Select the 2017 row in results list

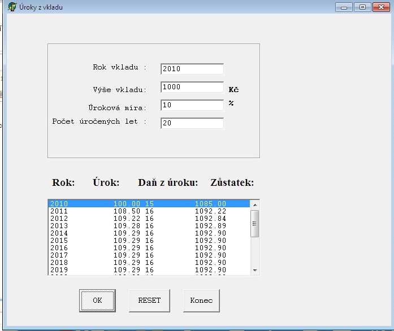point(149,255)
